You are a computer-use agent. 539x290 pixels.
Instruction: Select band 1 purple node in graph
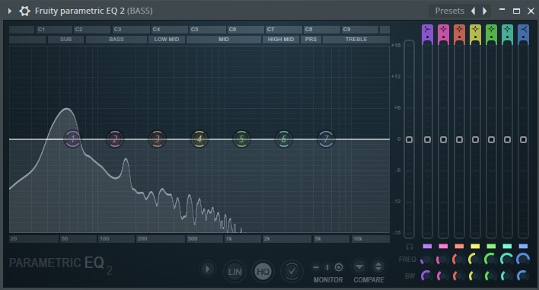coord(72,139)
